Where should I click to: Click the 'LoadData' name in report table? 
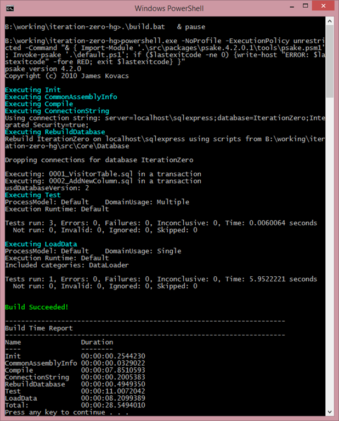click(x=21, y=398)
